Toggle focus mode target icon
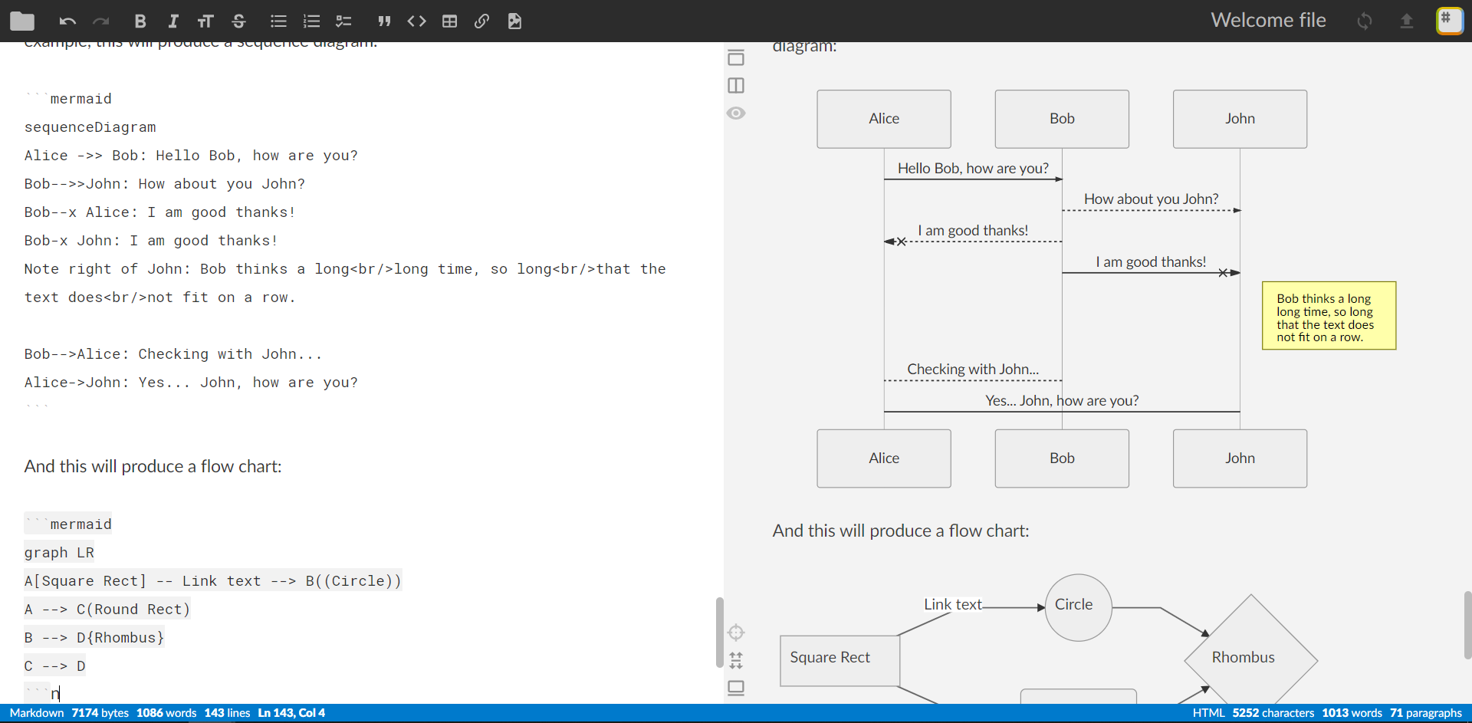Image resolution: width=1472 pixels, height=723 pixels. click(x=736, y=633)
